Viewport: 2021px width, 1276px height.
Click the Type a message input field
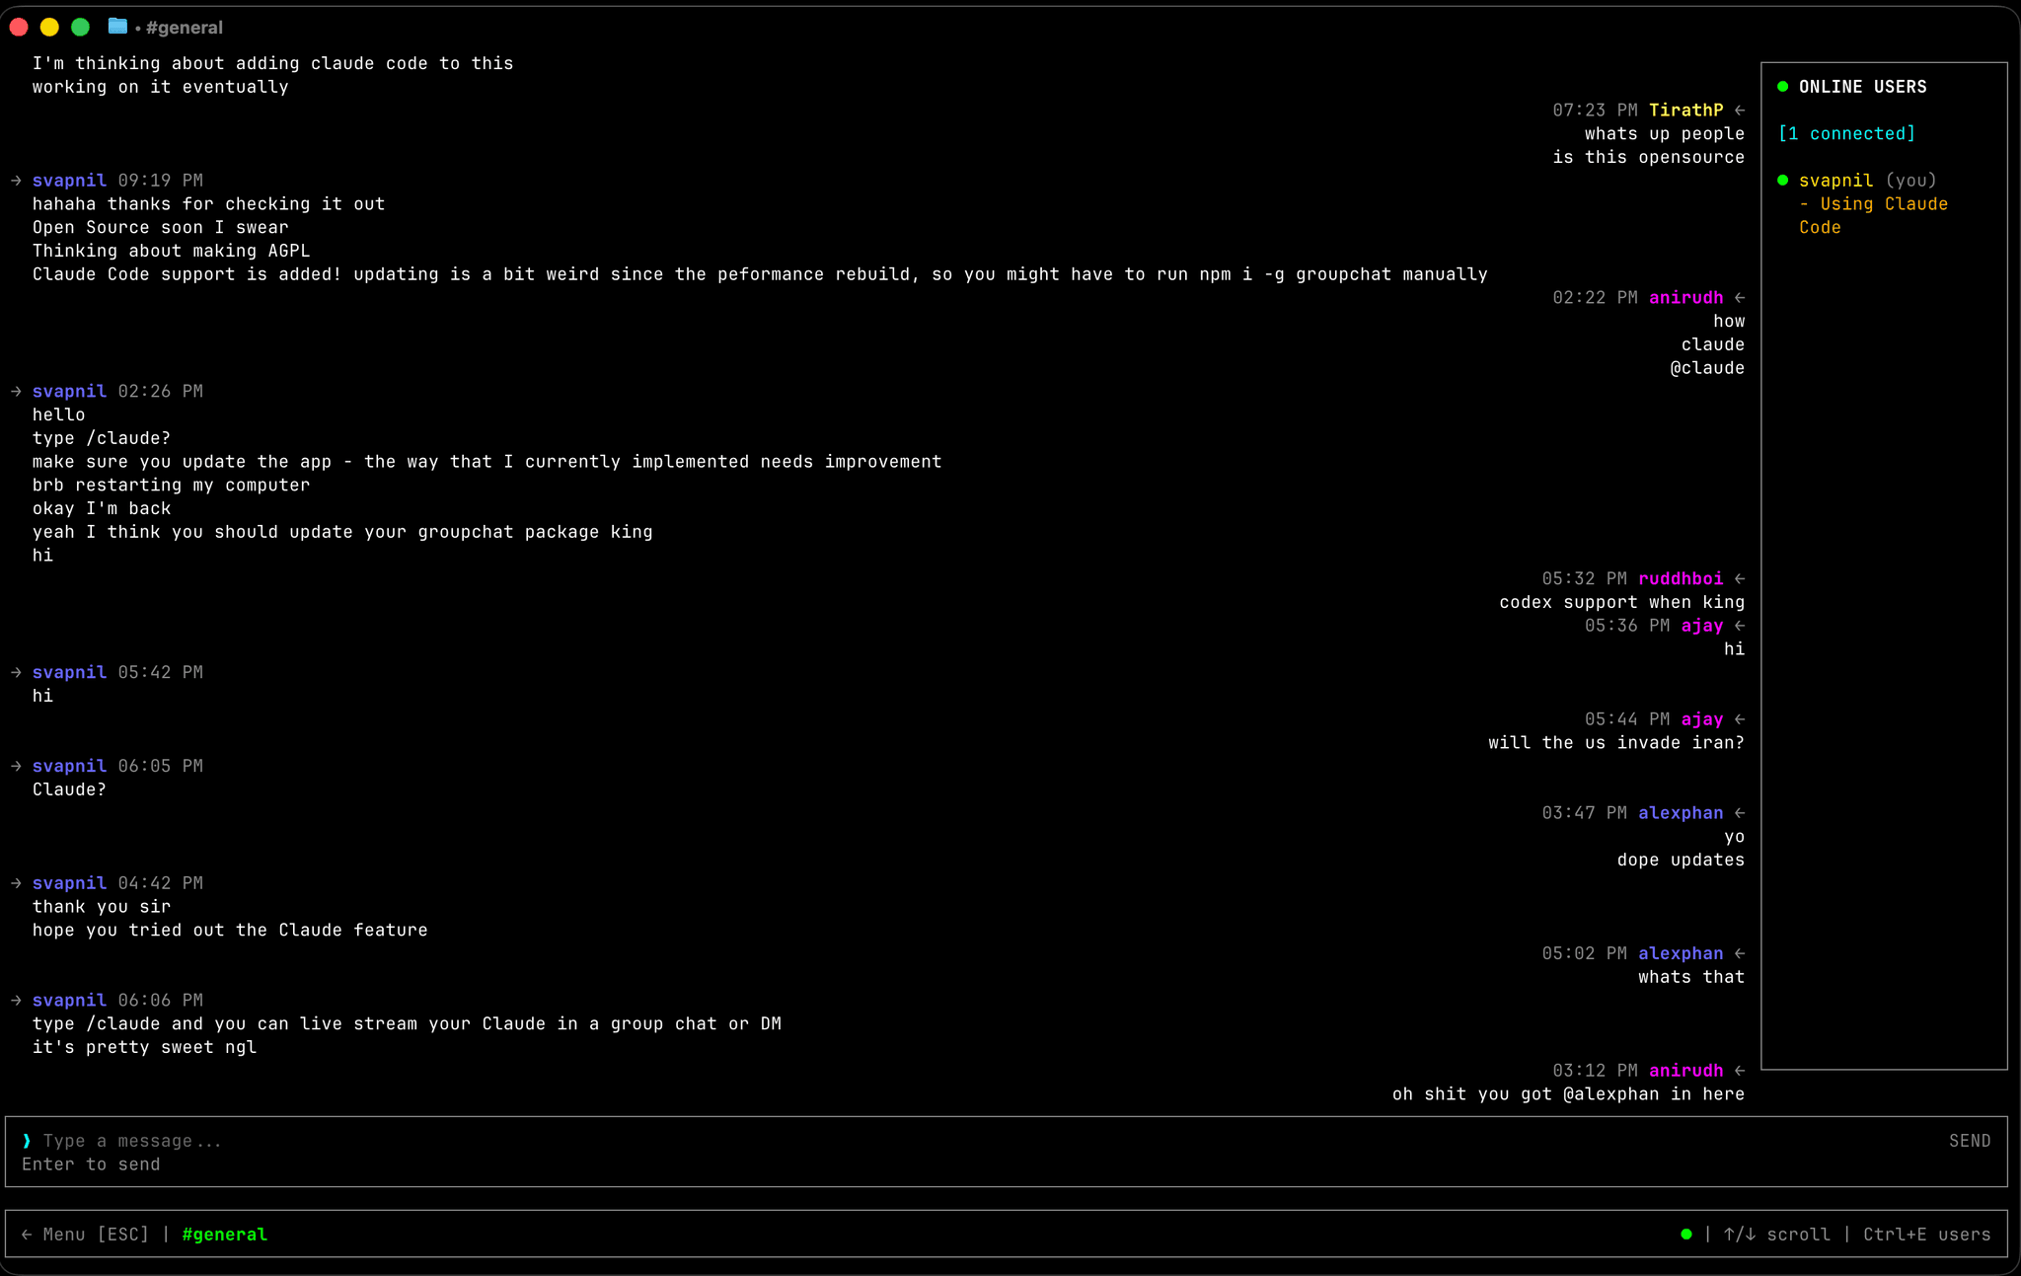click(x=133, y=1140)
